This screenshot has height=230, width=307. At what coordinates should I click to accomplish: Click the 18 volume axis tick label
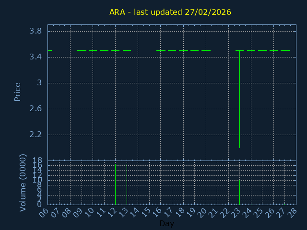point(37,160)
